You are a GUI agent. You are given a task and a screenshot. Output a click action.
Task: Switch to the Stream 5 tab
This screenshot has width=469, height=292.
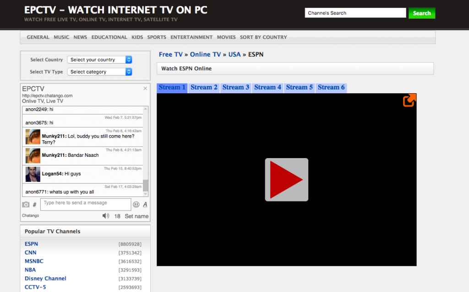[299, 87]
